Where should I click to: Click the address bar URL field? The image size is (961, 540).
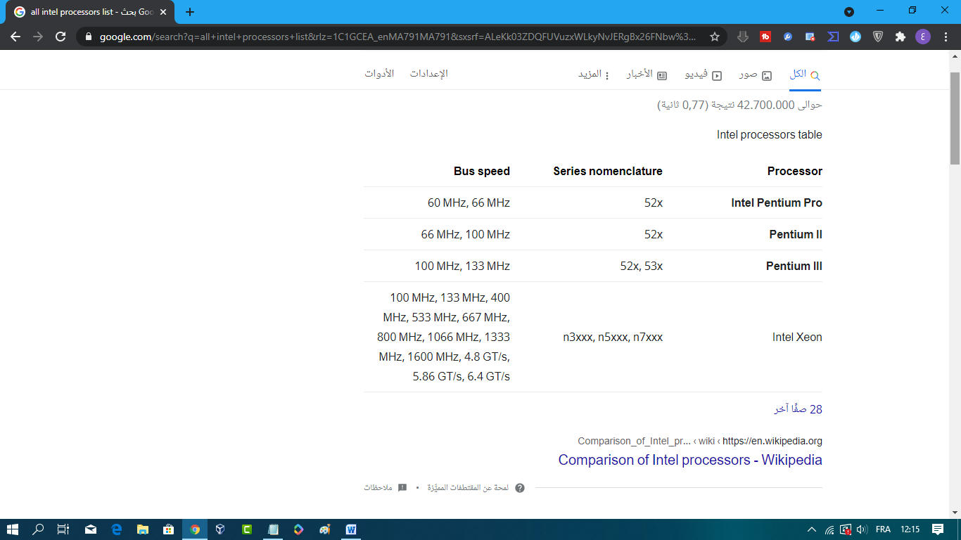[x=397, y=37]
